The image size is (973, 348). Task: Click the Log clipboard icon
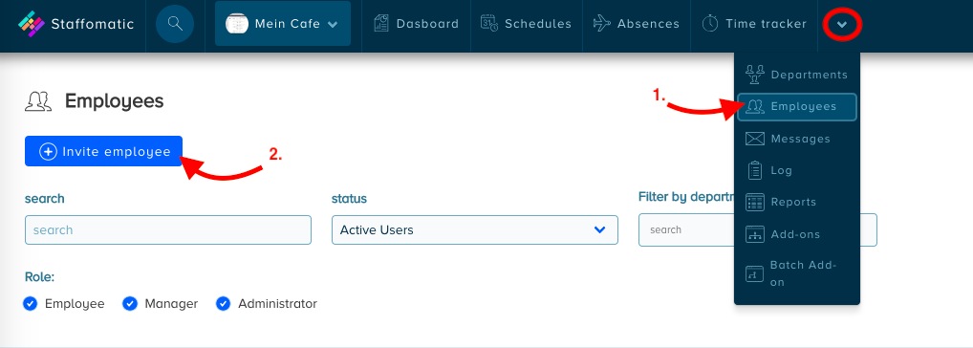point(754,170)
